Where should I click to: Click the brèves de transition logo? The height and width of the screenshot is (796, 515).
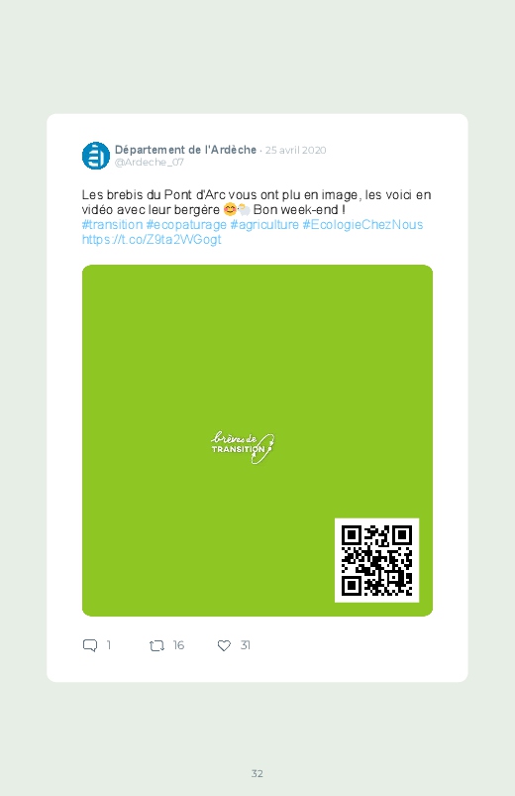tap(243, 448)
